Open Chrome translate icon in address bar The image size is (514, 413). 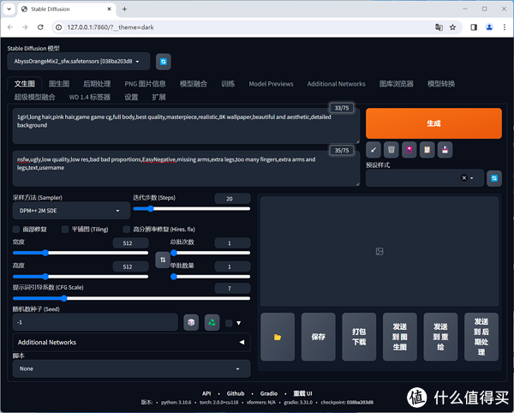click(439, 27)
